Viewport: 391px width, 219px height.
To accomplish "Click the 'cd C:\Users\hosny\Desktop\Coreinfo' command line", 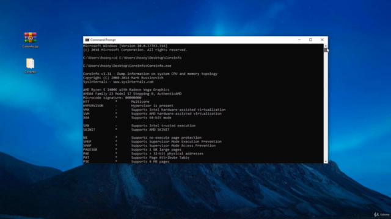I will click(132, 58).
